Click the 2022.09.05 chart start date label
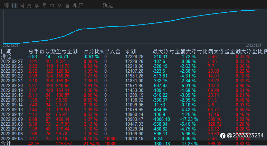This screenshot has width=267, height=146. [10, 46]
